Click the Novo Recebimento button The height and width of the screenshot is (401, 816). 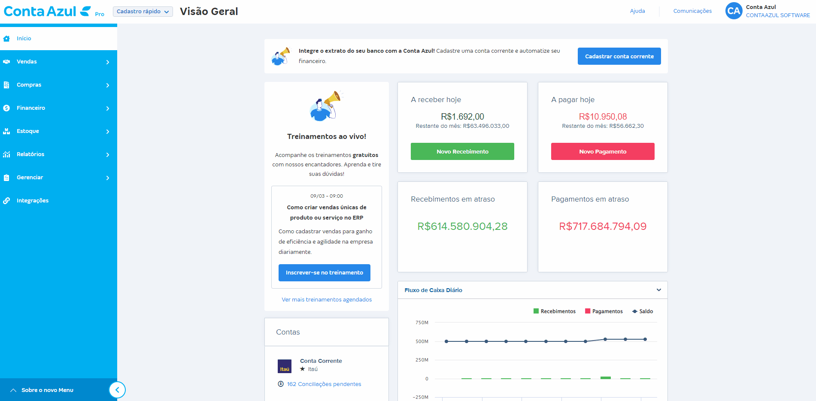tap(462, 151)
